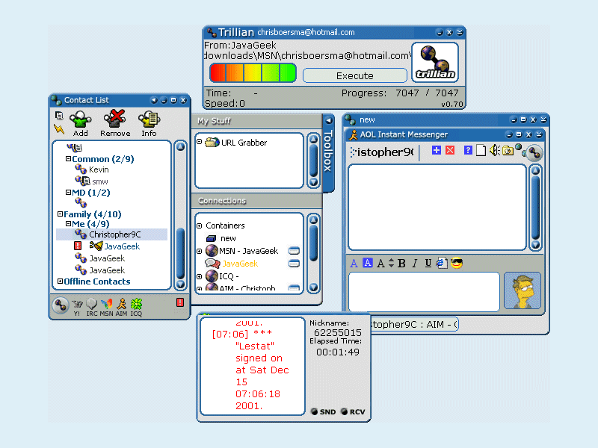Expand the Offline Contacts group
Image resolution: width=598 pixels, height=448 pixels.
click(60, 281)
